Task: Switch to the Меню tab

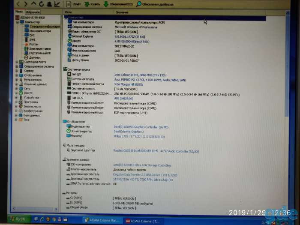Action: click(x=19, y=12)
